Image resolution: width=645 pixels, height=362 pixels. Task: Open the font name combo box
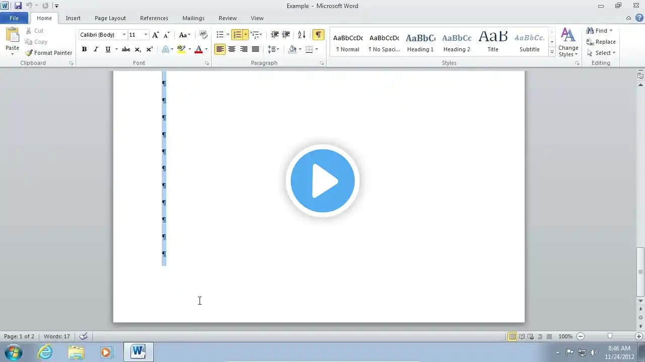103,35
